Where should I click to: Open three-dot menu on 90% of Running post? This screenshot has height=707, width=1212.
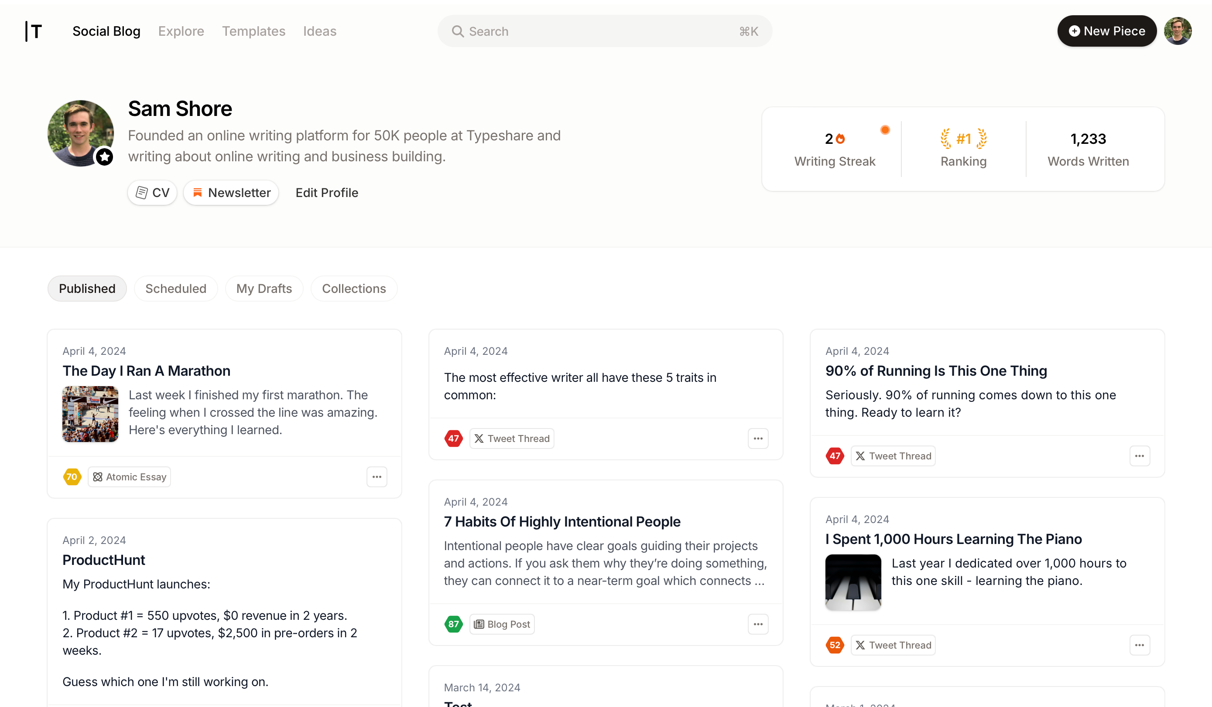coord(1140,455)
